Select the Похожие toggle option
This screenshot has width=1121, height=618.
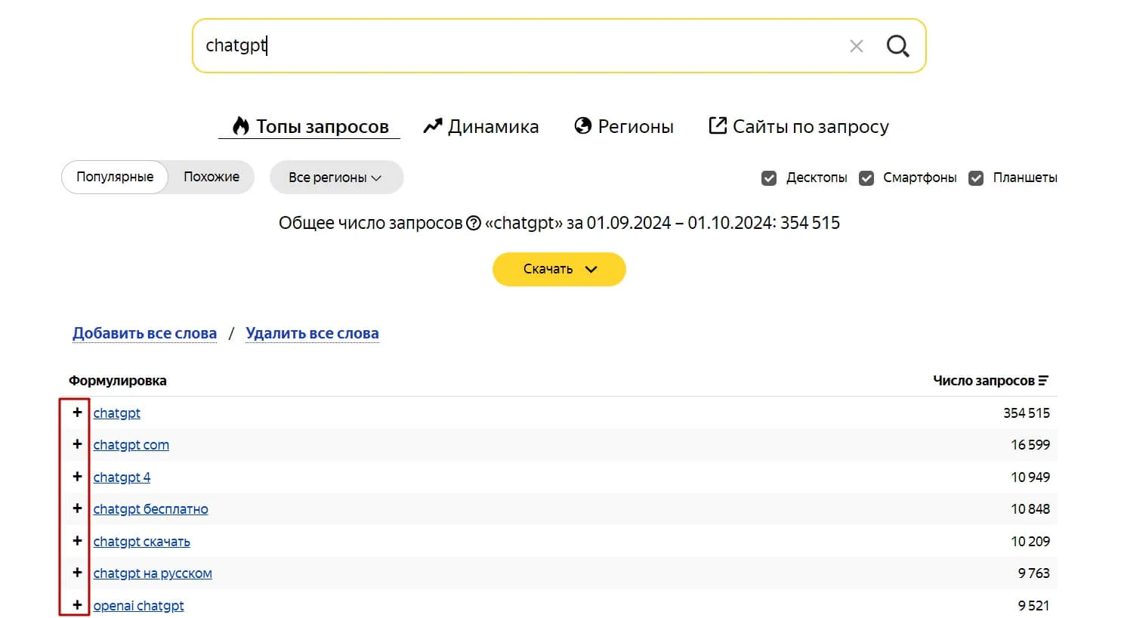212,177
